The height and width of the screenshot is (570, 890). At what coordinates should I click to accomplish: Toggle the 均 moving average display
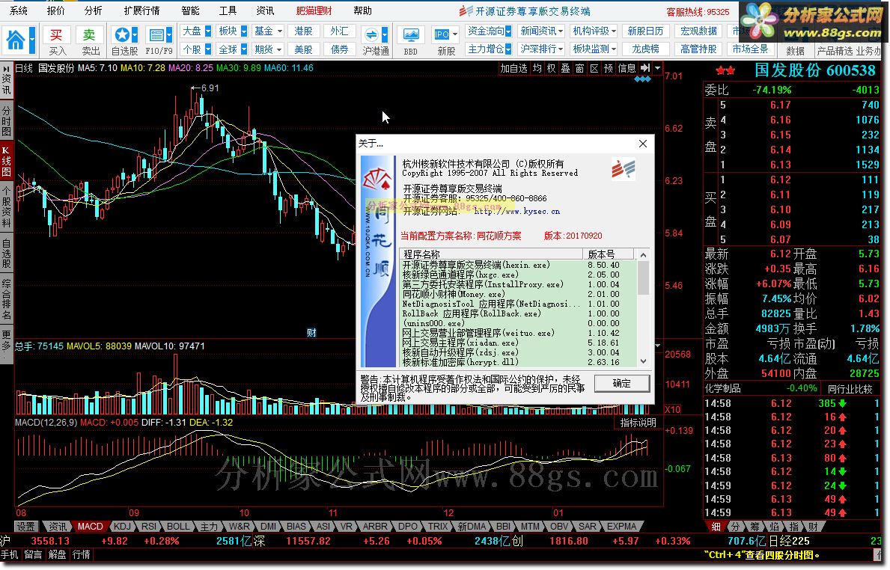(x=537, y=68)
